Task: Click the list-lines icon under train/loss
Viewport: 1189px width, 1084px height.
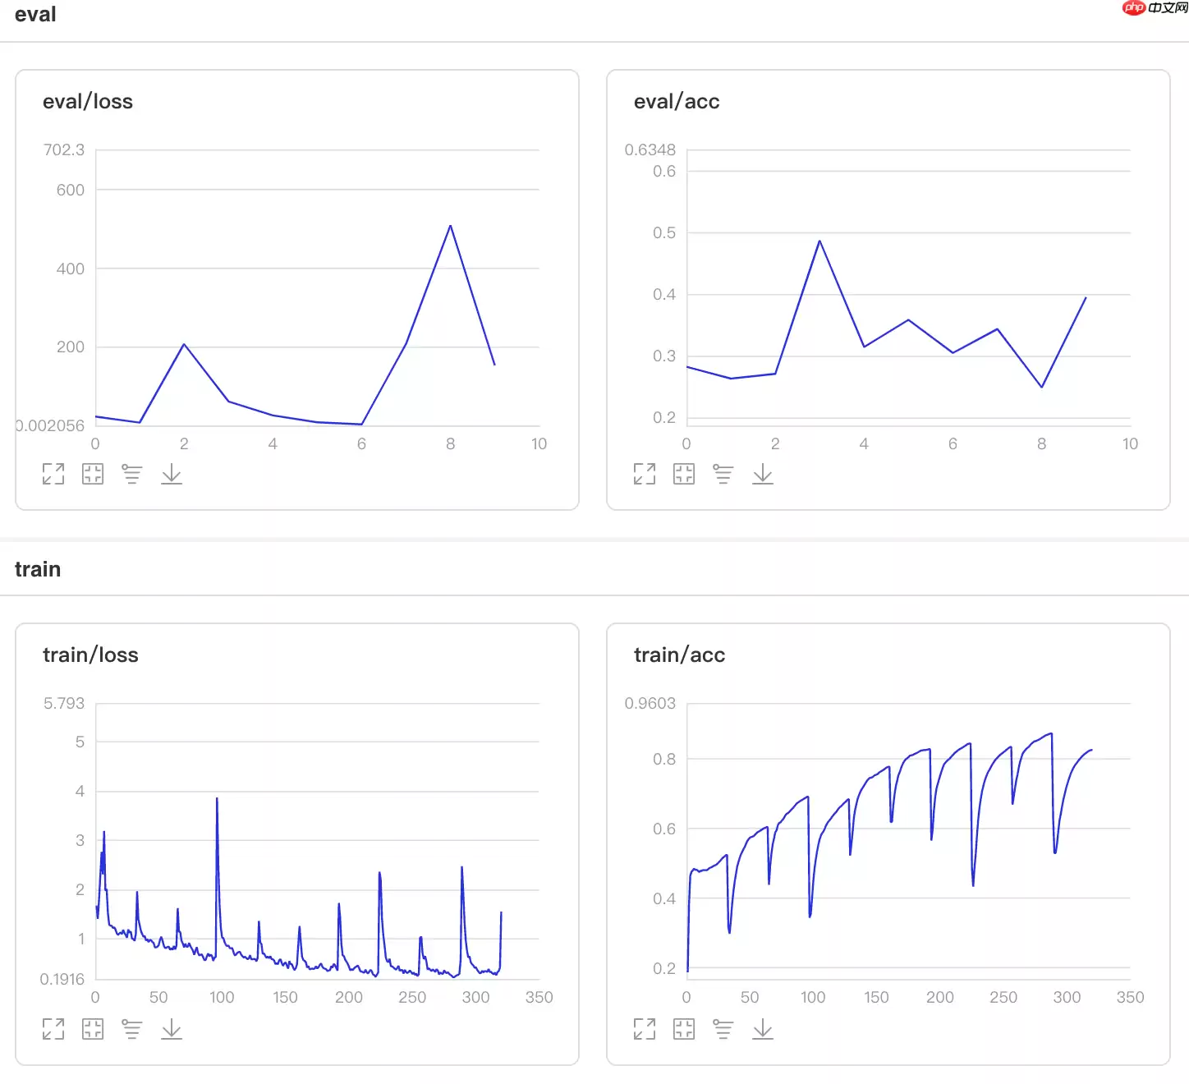Action: point(131,1029)
